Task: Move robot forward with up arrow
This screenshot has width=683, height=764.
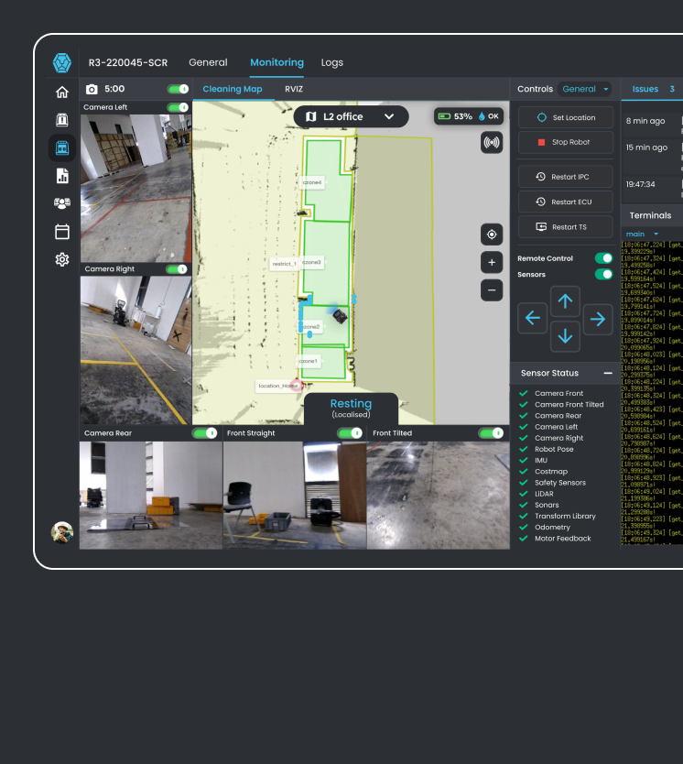Action: [x=565, y=301]
